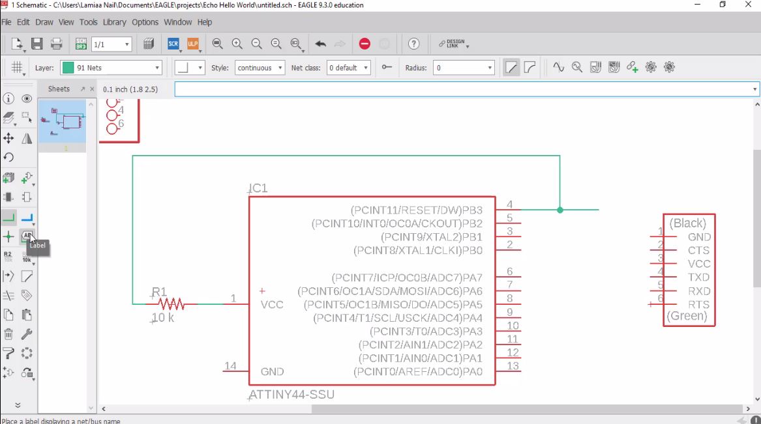Open the Net class default dropdown
Image resolution: width=761 pixels, height=424 pixels.
coord(348,68)
